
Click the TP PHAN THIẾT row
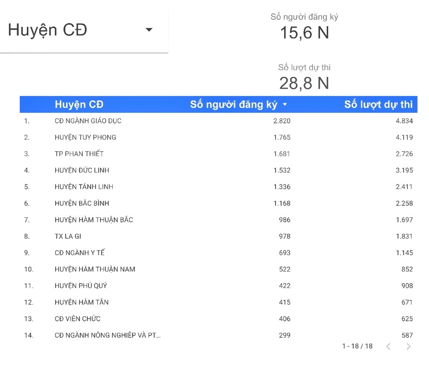point(79,154)
